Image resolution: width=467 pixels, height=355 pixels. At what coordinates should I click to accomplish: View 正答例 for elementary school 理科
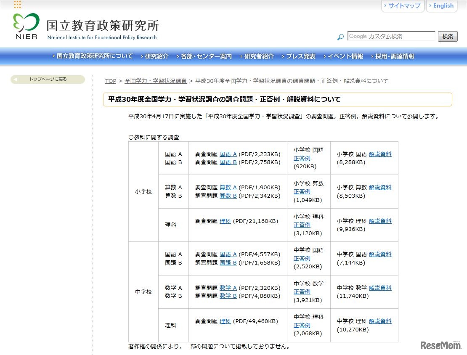point(302,225)
